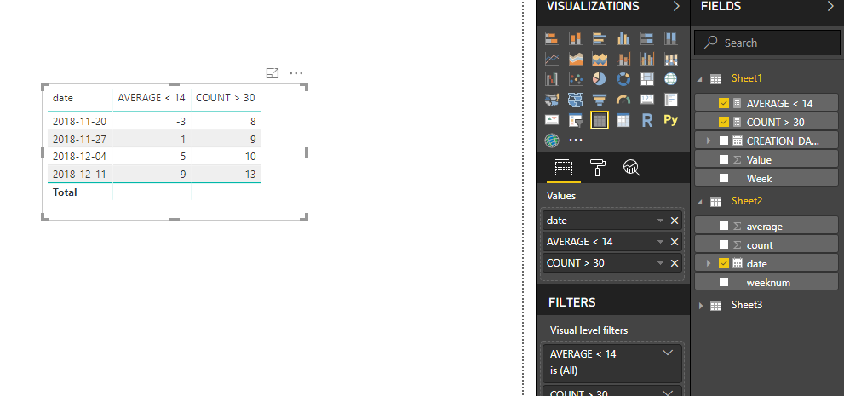
Task: Collapse the Fields pane chevron
Action: [830, 7]
